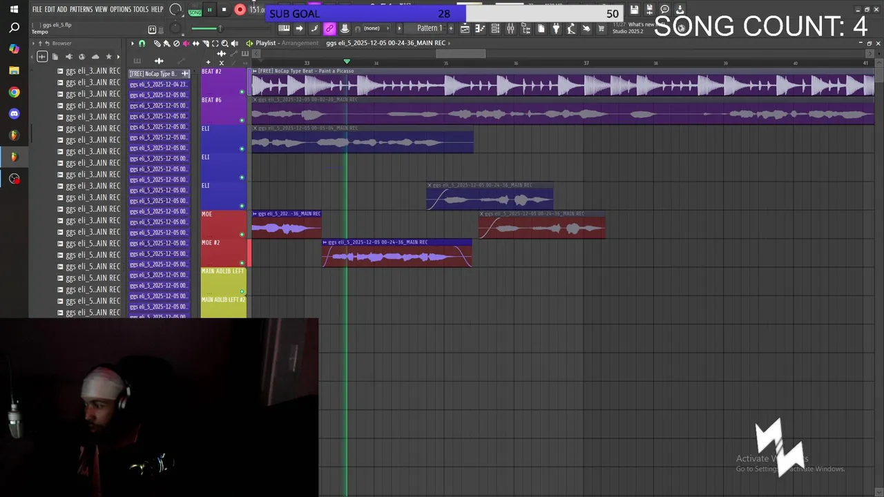Click the export download icon

(680, 10)
